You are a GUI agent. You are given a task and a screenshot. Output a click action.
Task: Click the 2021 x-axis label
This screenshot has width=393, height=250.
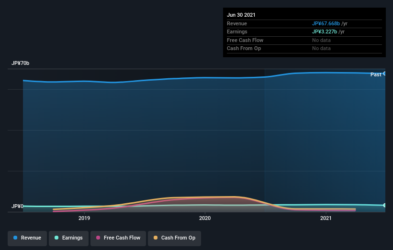[x=326, y=218]
